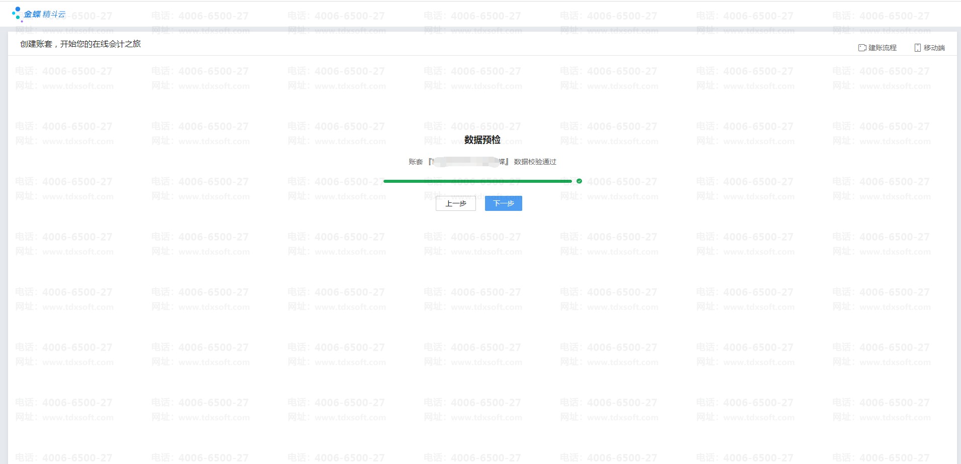This screenshot has width=961, height=464.
Task: Click the 数据校验通过 status message
Action: [535, 162]
